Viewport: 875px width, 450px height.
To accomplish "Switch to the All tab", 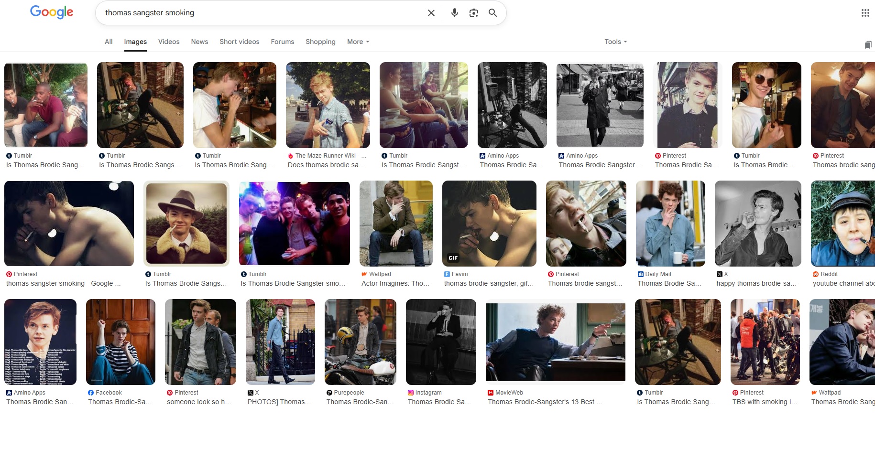I will (109, 42).
